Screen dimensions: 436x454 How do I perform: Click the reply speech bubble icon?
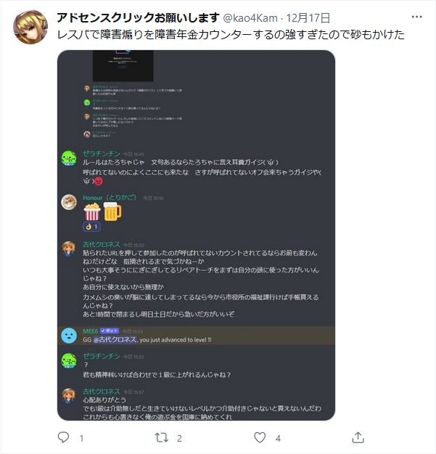(x=63, y=437)
